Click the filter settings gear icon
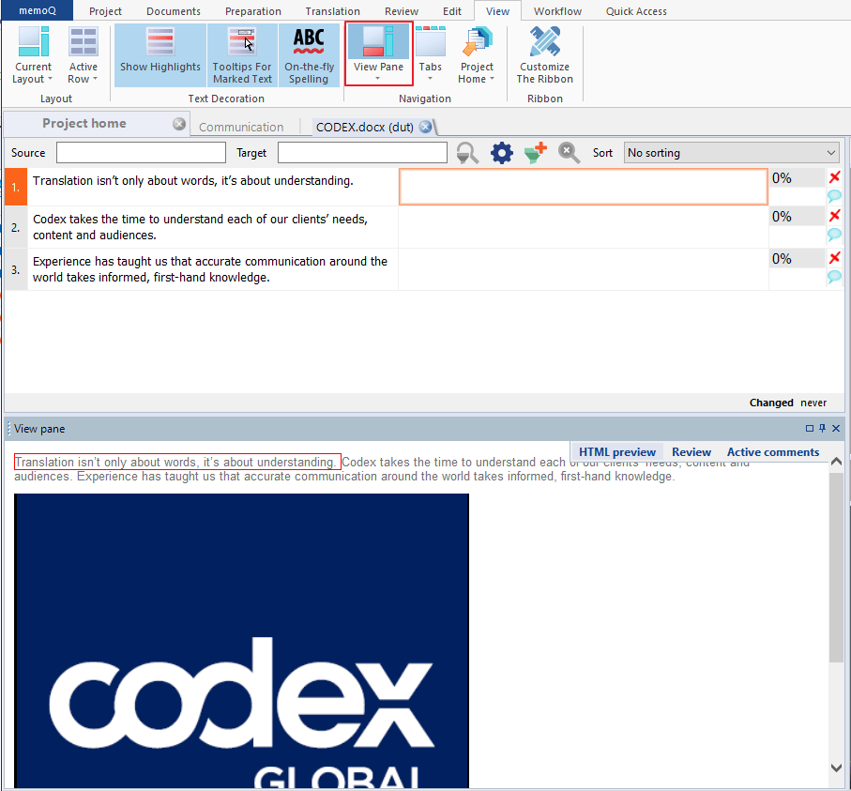Screen dimensions: 851x791 tap(501, 152)
